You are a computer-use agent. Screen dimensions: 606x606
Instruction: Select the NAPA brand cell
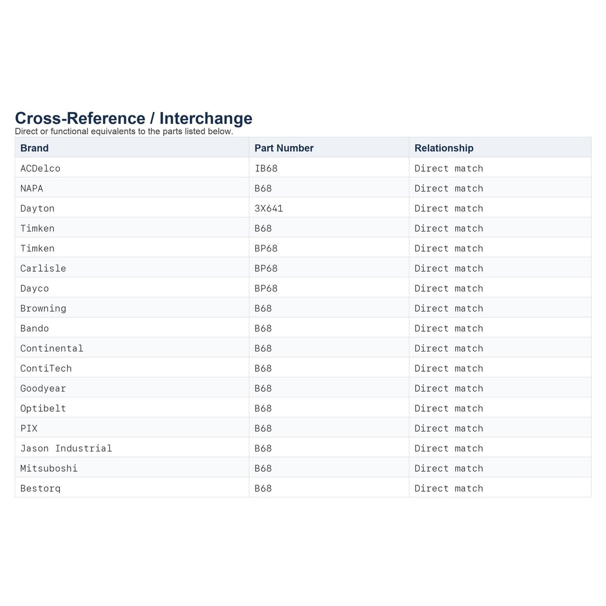[132, 188]
